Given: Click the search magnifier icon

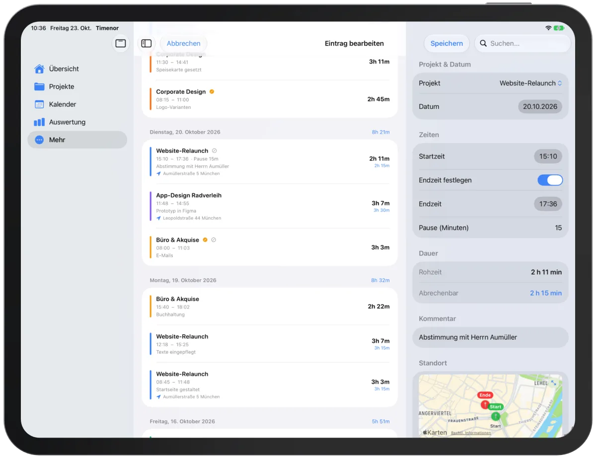Looking at the screenshot, I should click(483, 44).
